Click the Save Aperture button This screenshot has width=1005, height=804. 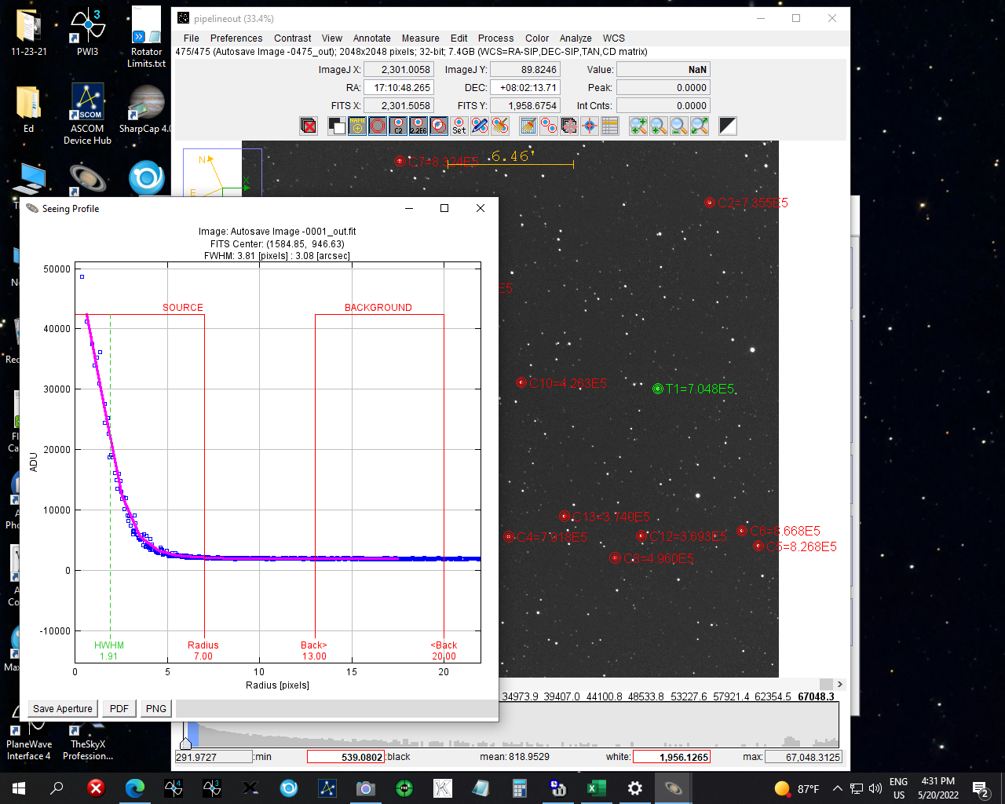[x=63, y=708]
